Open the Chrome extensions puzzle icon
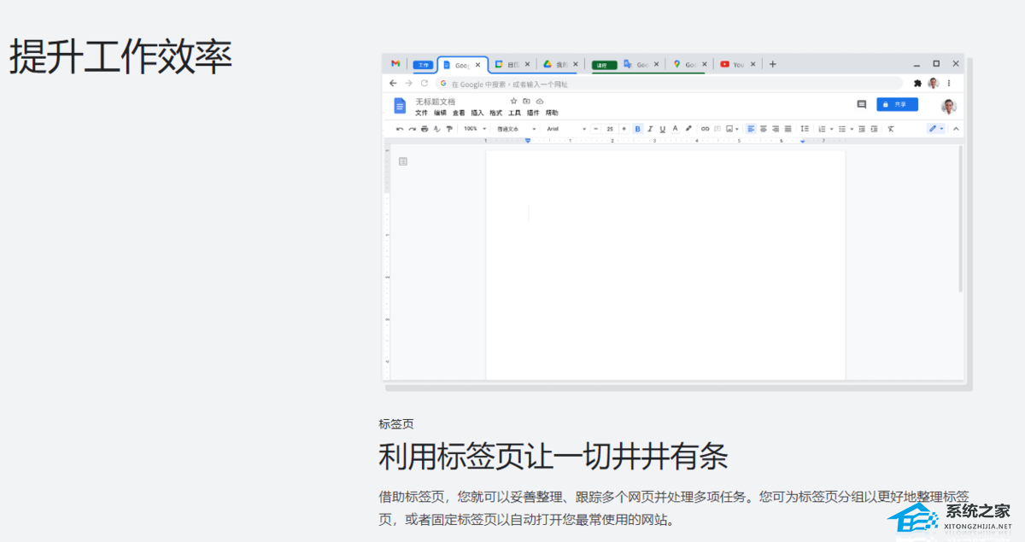 click(x=917, y=84)
